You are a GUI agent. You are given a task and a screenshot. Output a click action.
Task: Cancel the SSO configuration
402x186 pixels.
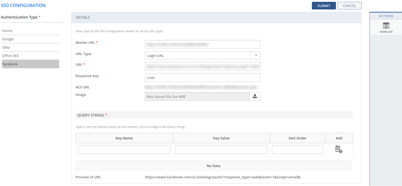point(349,6)
